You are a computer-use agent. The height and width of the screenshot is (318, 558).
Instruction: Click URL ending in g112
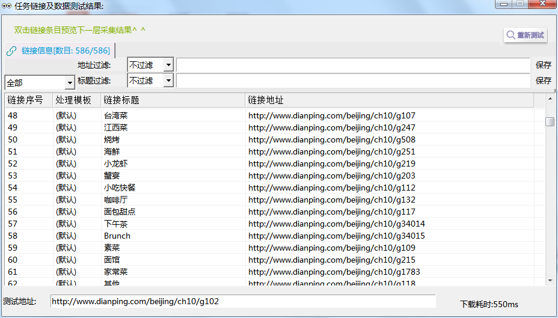coord(332,188)
